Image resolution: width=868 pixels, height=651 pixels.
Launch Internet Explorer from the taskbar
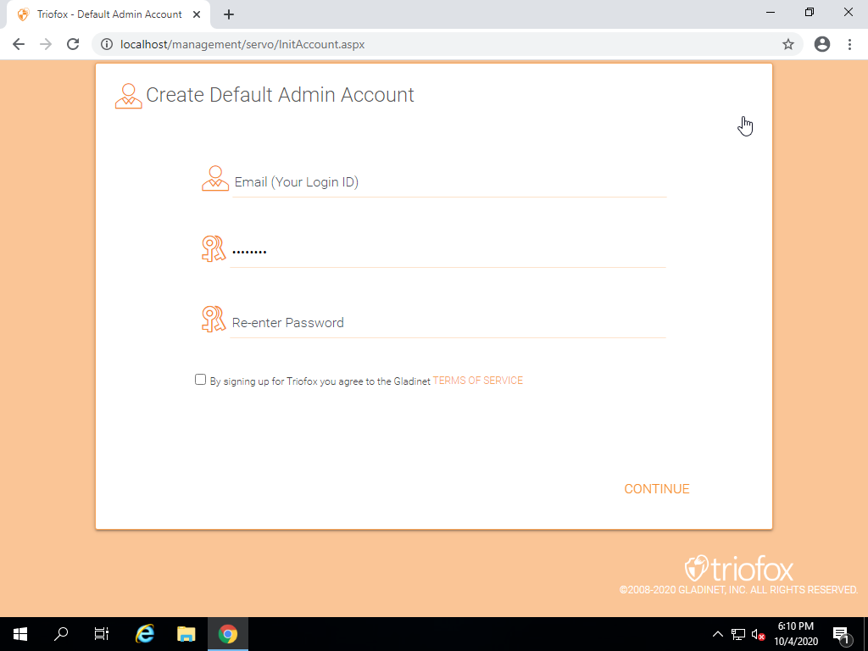pyautogui.click(x=145, y=634)
